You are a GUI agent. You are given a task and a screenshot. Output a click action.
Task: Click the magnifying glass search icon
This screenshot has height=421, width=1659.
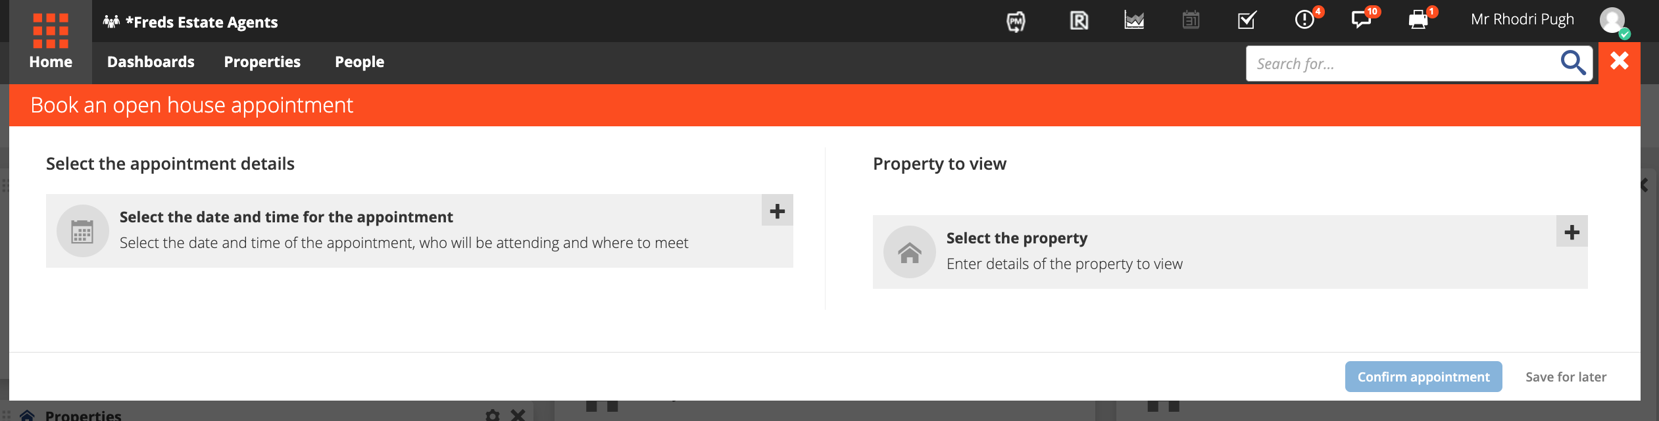(x=1573, y=63)
